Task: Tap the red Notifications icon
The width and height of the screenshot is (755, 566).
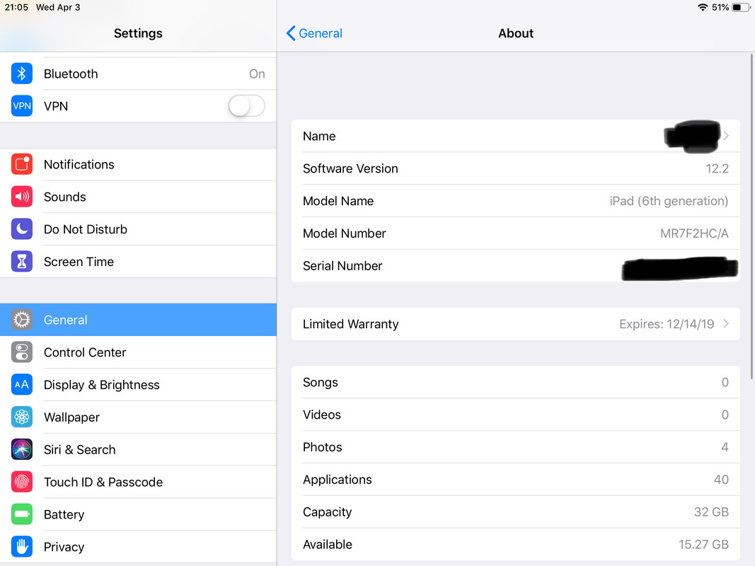Action: (22, 165)
